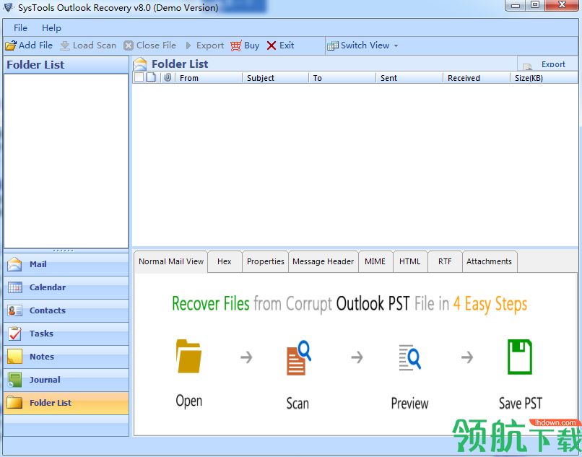Switch to the MIME tab

point(375,262)
